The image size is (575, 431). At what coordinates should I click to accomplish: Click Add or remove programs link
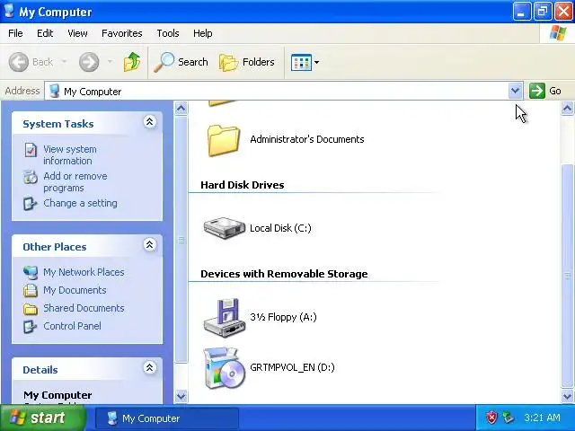click(x=75, y=181)
